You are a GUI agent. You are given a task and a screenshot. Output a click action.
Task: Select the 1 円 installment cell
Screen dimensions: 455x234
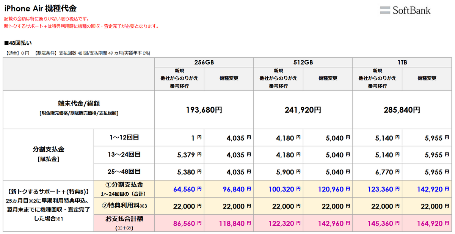pos(194,138)
